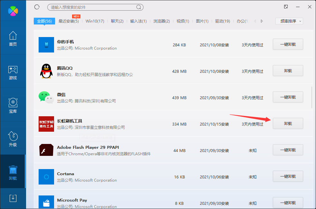Click the Microsoft Pay wallet icon

pos(46,202)
